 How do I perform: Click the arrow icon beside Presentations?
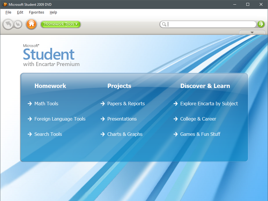[102, 119]
